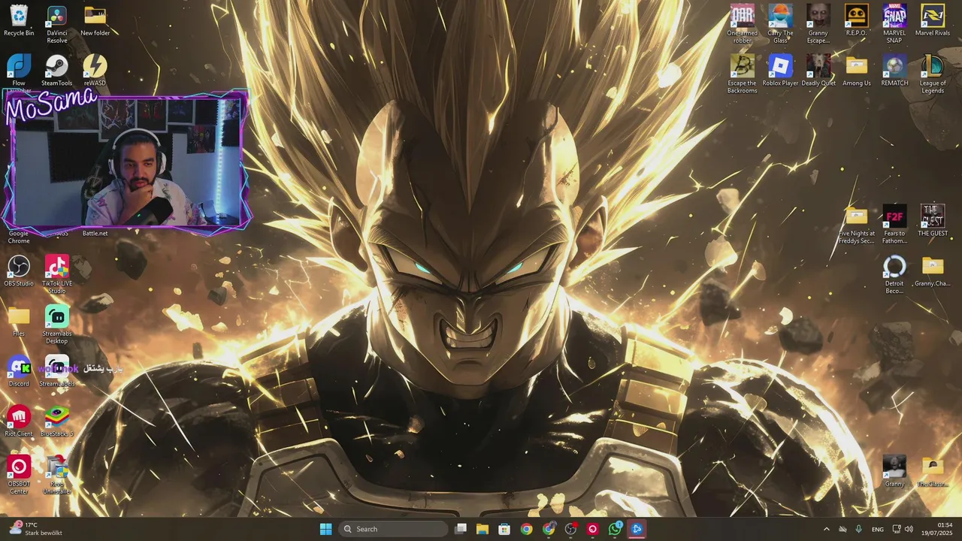Launch the Streamlabs Desktop shortcut
This screenshot has width=962, height=541.
pyautogui.click(x=57, y=325)
